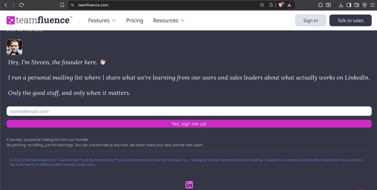Expand the Features dropdown menu
The width and height of the screenshot is (377, 190).
102,21
